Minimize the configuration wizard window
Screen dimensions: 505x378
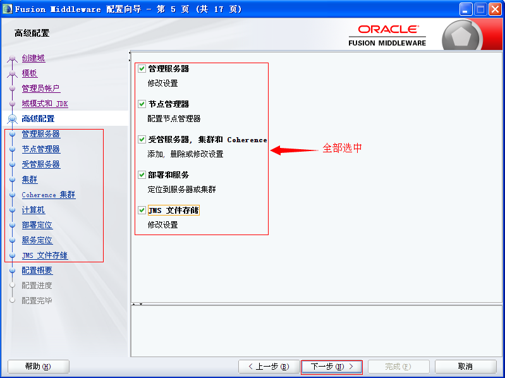pyautogui.click(x=465, y=9)
